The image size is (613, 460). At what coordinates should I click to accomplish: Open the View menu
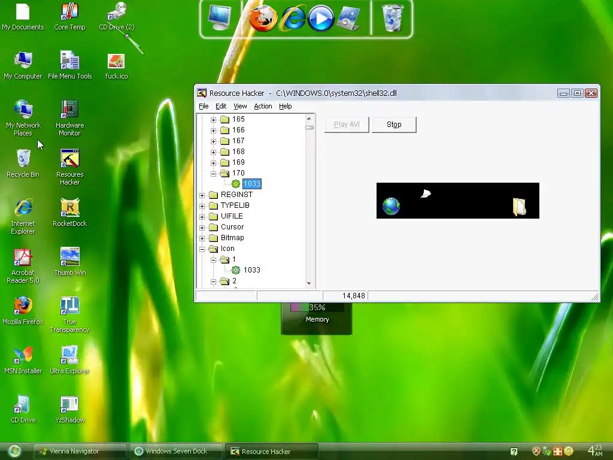point(240,106)
